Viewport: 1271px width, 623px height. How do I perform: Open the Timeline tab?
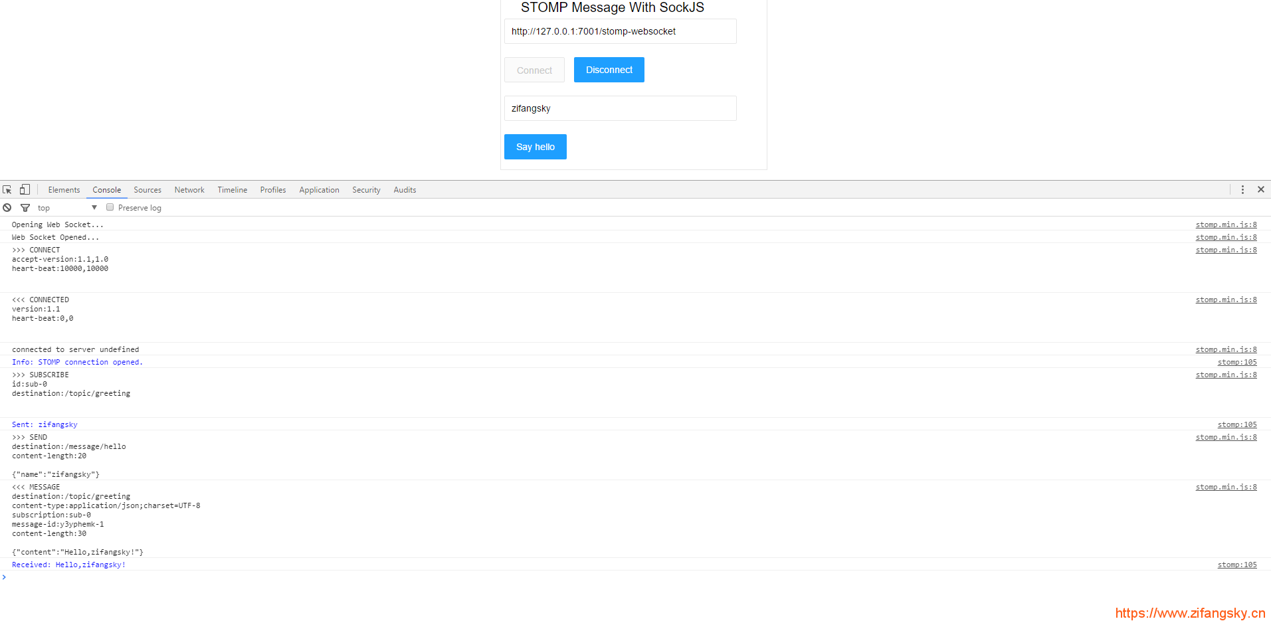click(232, 189)
